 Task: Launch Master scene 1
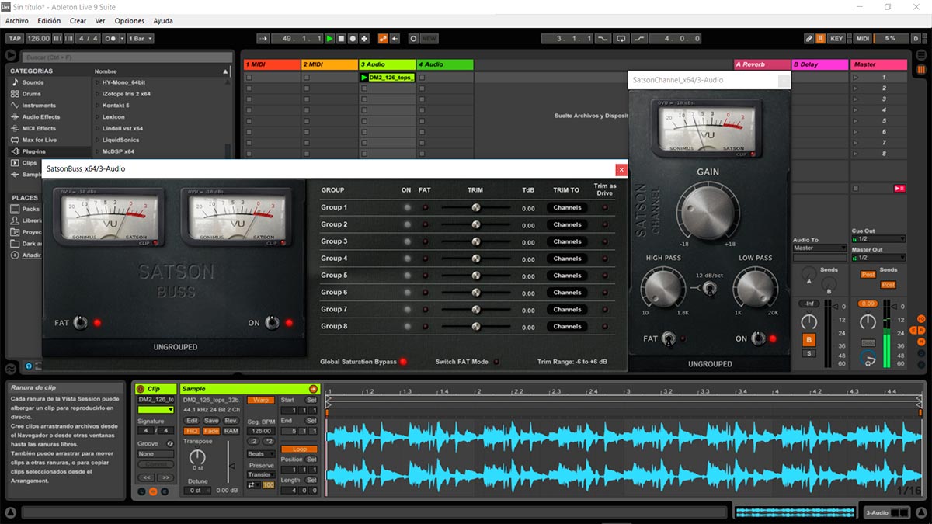[x=857, y=78]
